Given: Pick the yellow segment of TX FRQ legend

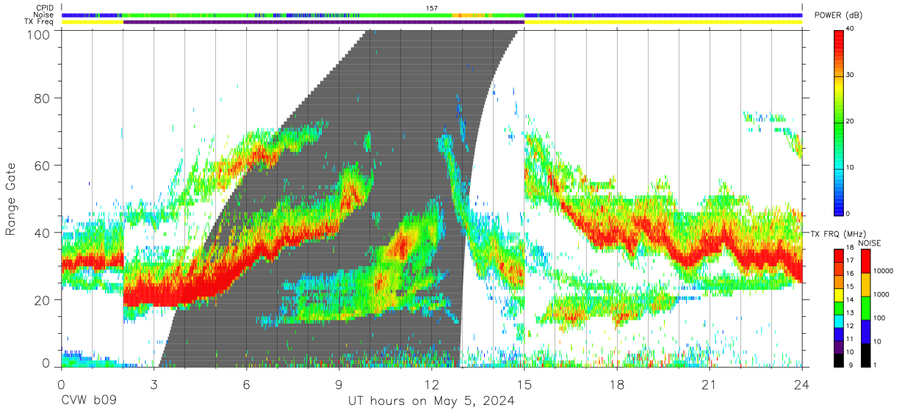Looking at the screenshot, I should click(838, 294).
